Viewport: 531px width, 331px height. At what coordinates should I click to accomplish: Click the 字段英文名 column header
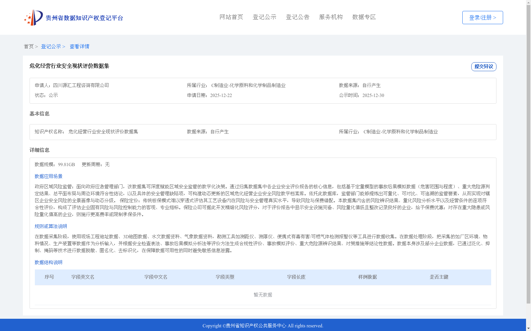(83, 277)
